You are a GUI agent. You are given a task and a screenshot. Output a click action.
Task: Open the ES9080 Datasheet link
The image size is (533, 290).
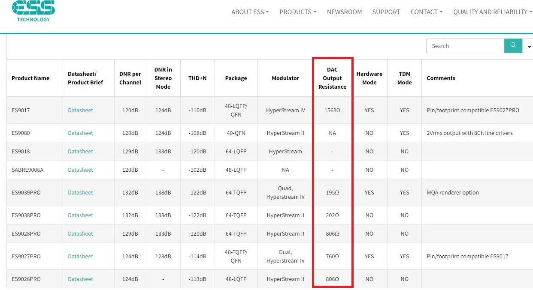click(x=80, y=133)
